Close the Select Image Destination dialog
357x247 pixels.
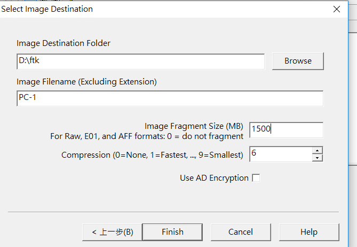click(x=336, y=9)
